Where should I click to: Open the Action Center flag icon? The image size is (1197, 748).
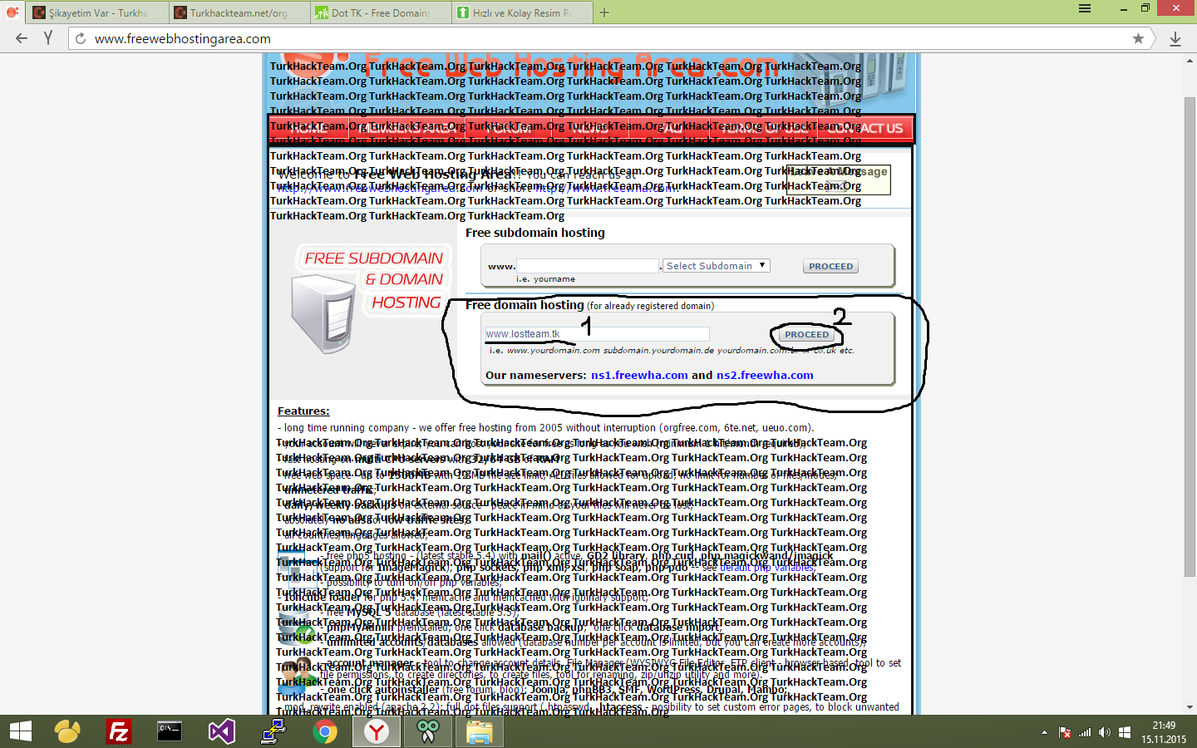1065,732
